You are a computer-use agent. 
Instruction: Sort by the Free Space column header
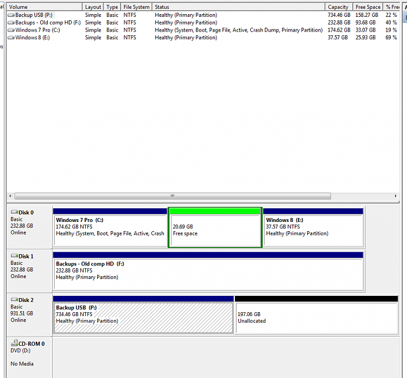point(368,7)
